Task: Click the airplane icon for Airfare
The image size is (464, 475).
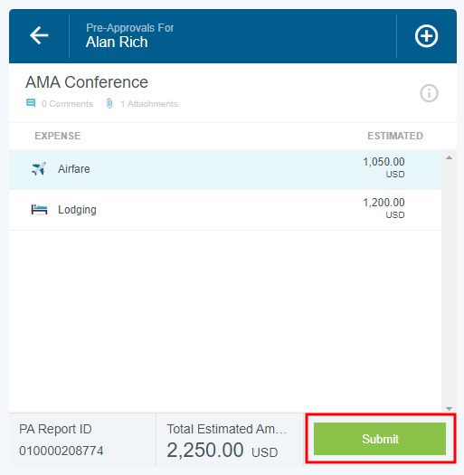Action: point(39,169)
